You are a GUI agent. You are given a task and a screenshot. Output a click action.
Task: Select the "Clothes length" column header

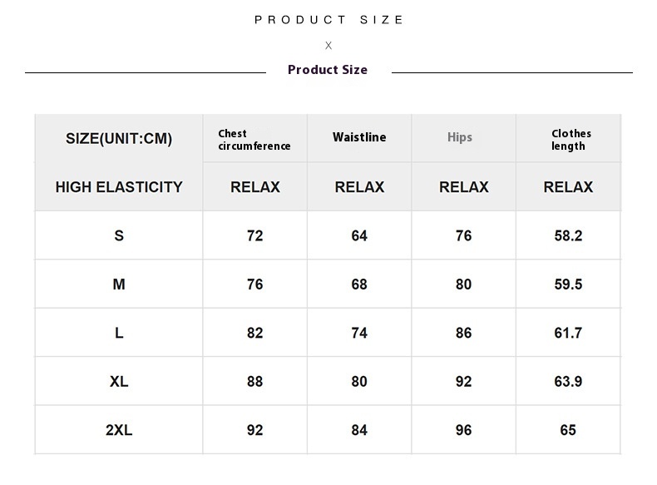tap(571, 140)
